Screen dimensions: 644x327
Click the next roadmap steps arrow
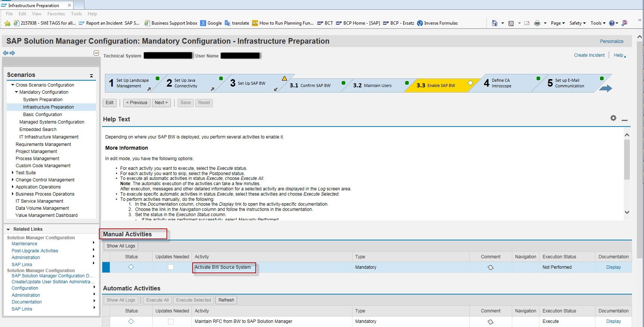click(606, 88)
